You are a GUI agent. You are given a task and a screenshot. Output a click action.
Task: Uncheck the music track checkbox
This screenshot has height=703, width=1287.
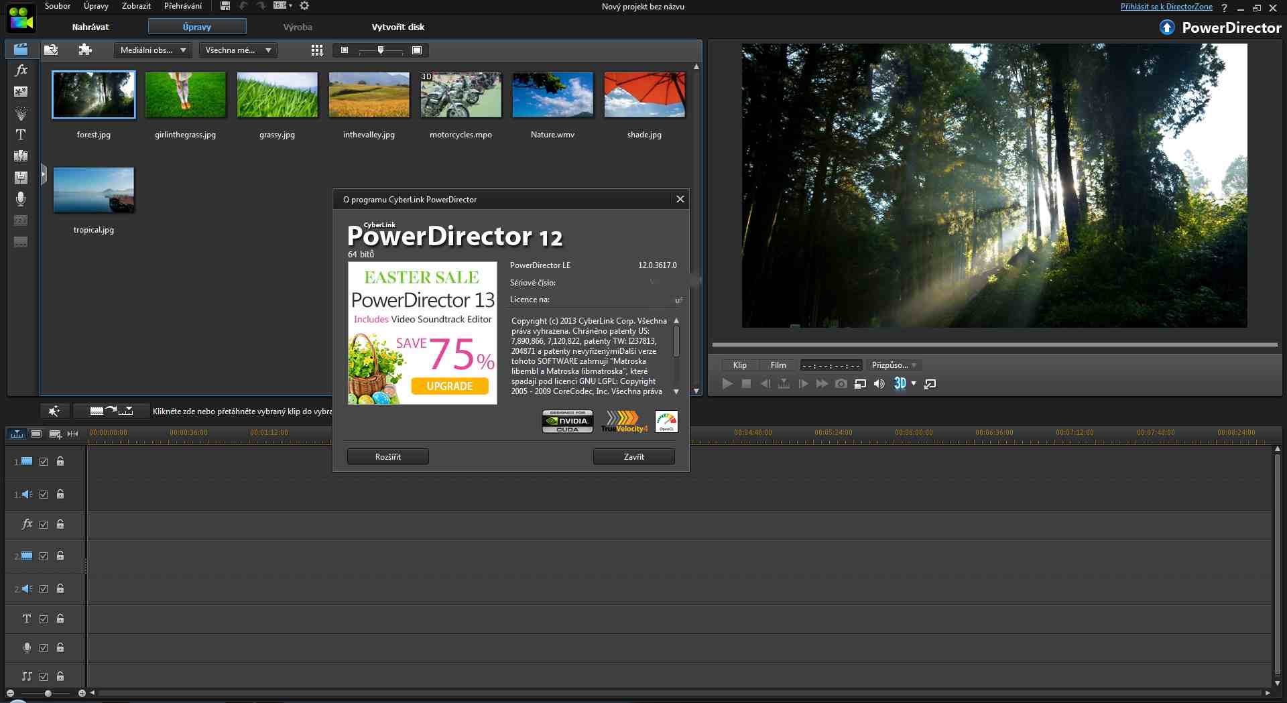tap(44, 677)
